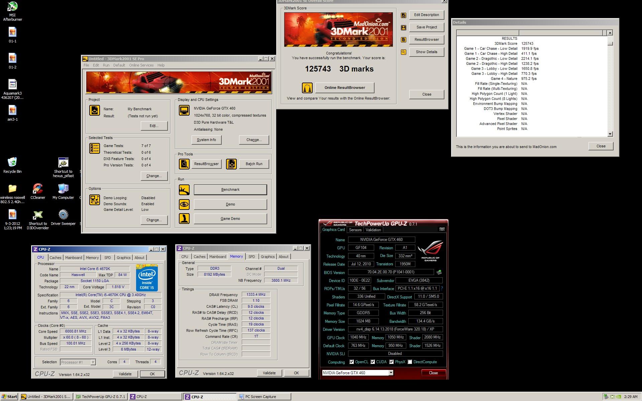This screenshot has height=401, width=642.
Task: Open the Start menu
Action: 9,397
